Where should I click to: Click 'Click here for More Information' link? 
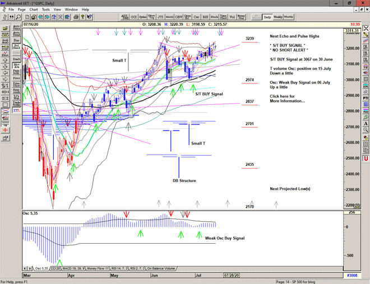(x=288, y=99)
